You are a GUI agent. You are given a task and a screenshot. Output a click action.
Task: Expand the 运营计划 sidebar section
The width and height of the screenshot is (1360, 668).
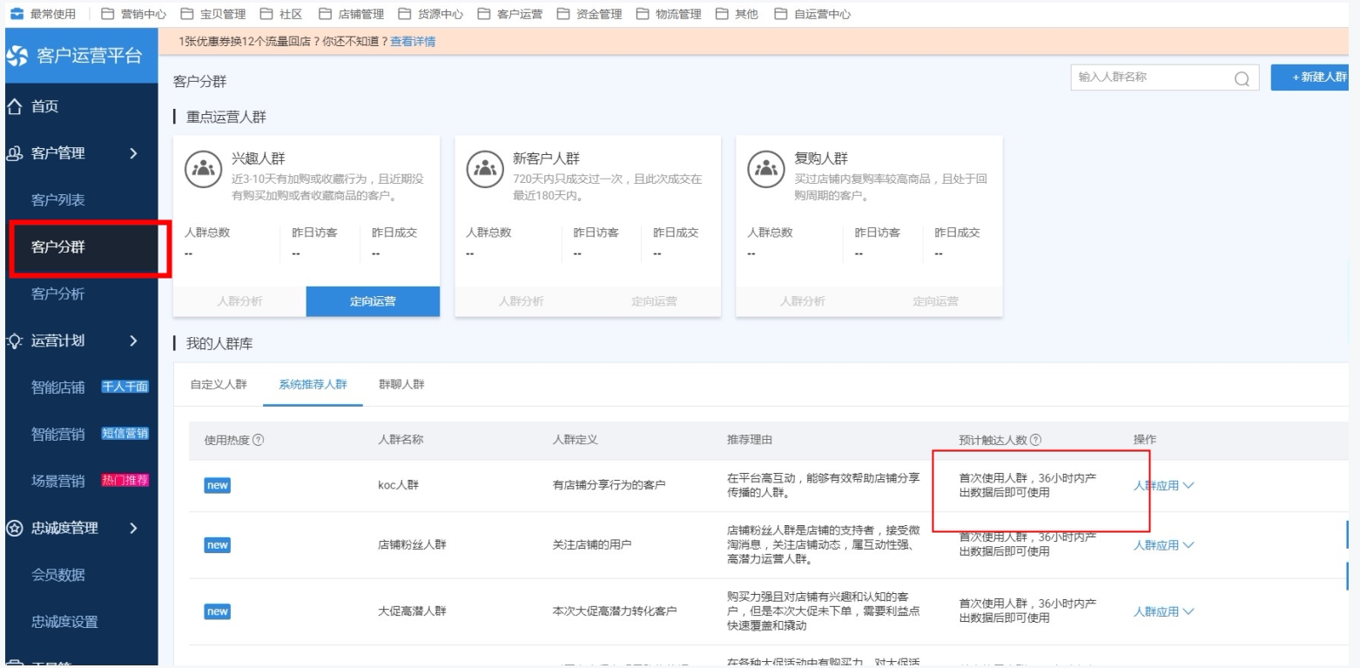pos(132,341)
